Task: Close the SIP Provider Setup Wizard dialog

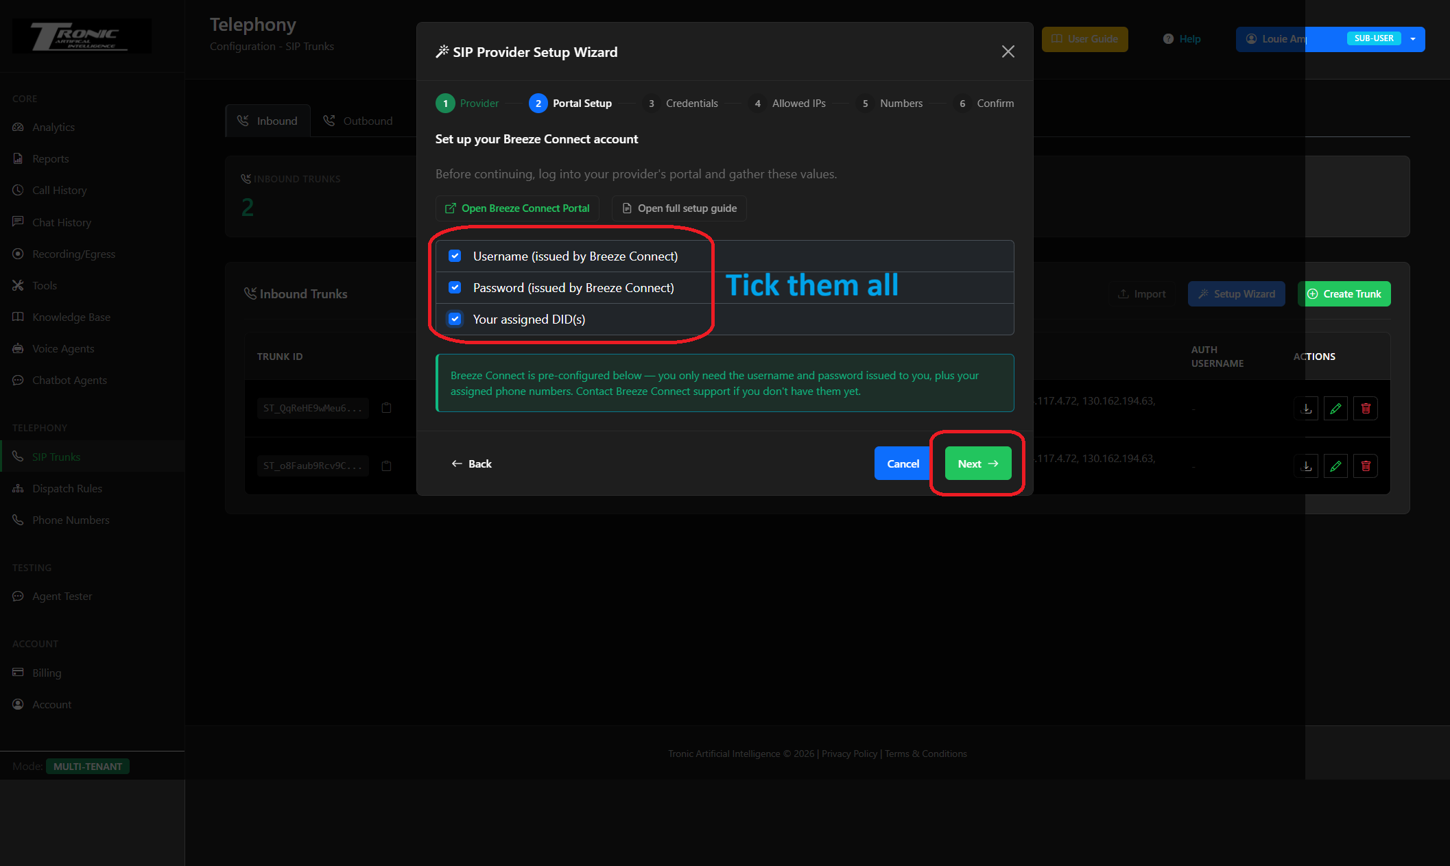Action: [x=1008, y=51]
